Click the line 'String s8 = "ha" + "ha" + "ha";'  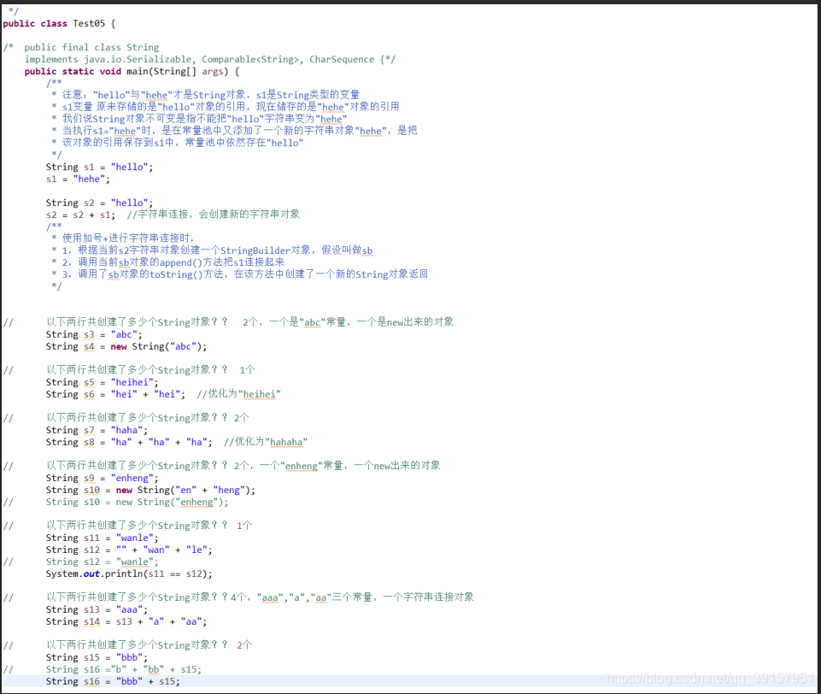click(129, 442)
